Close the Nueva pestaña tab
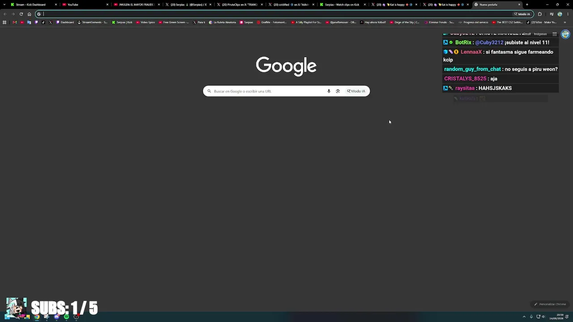Image resolution: width=573 pixels, height=322 pixels. [519, 4]
